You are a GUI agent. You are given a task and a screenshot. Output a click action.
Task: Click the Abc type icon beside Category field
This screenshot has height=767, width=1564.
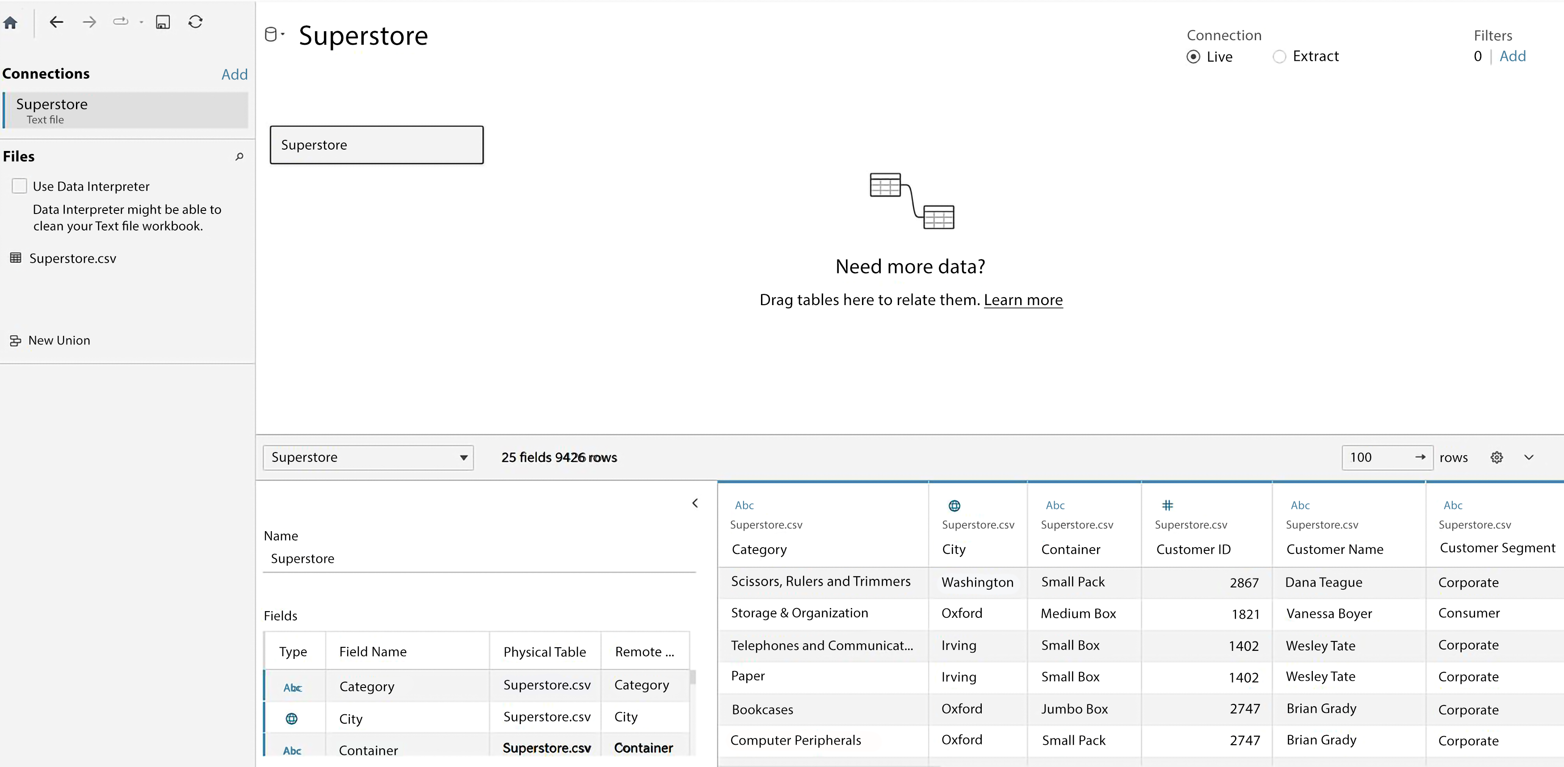coord(293,687)
